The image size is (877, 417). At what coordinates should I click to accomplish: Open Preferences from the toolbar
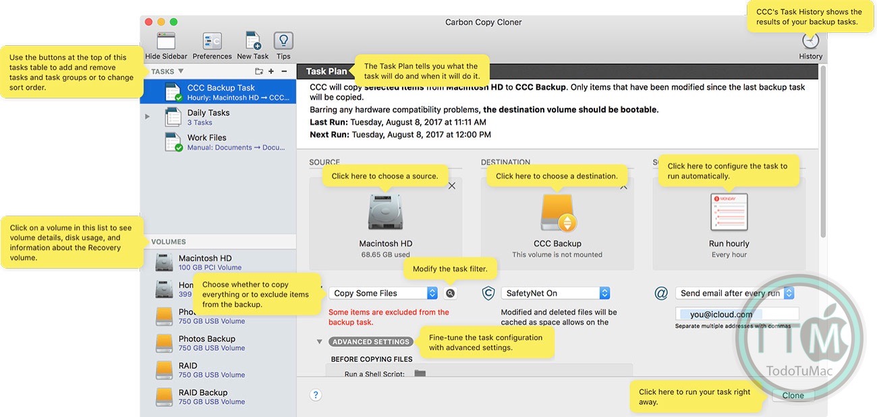[x=212, y=40]
